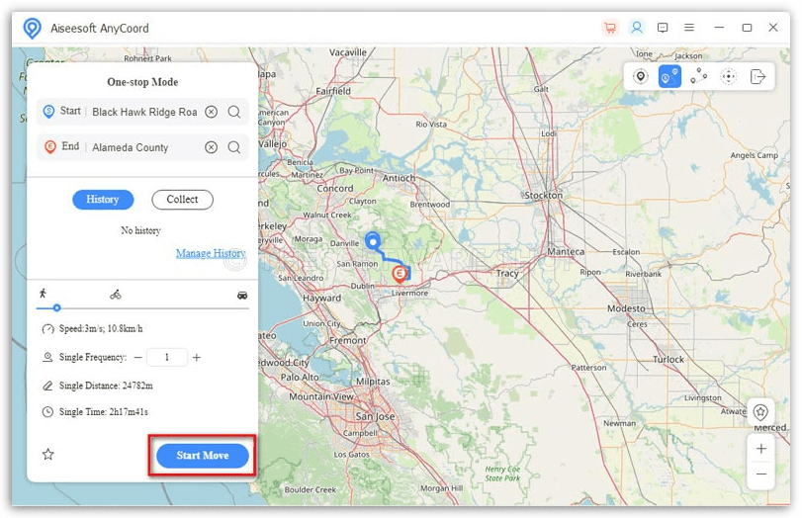Screen dimensions: 802x518
Task: Click Stockton label on the map
Action: coord(543,196)
